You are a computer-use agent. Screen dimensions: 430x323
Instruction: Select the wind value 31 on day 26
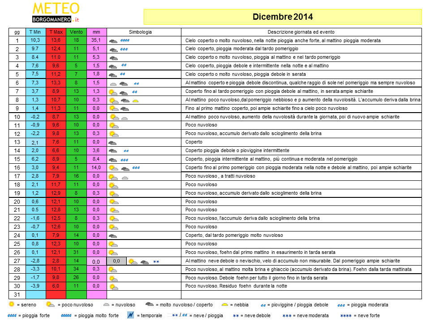click(76, 252)
